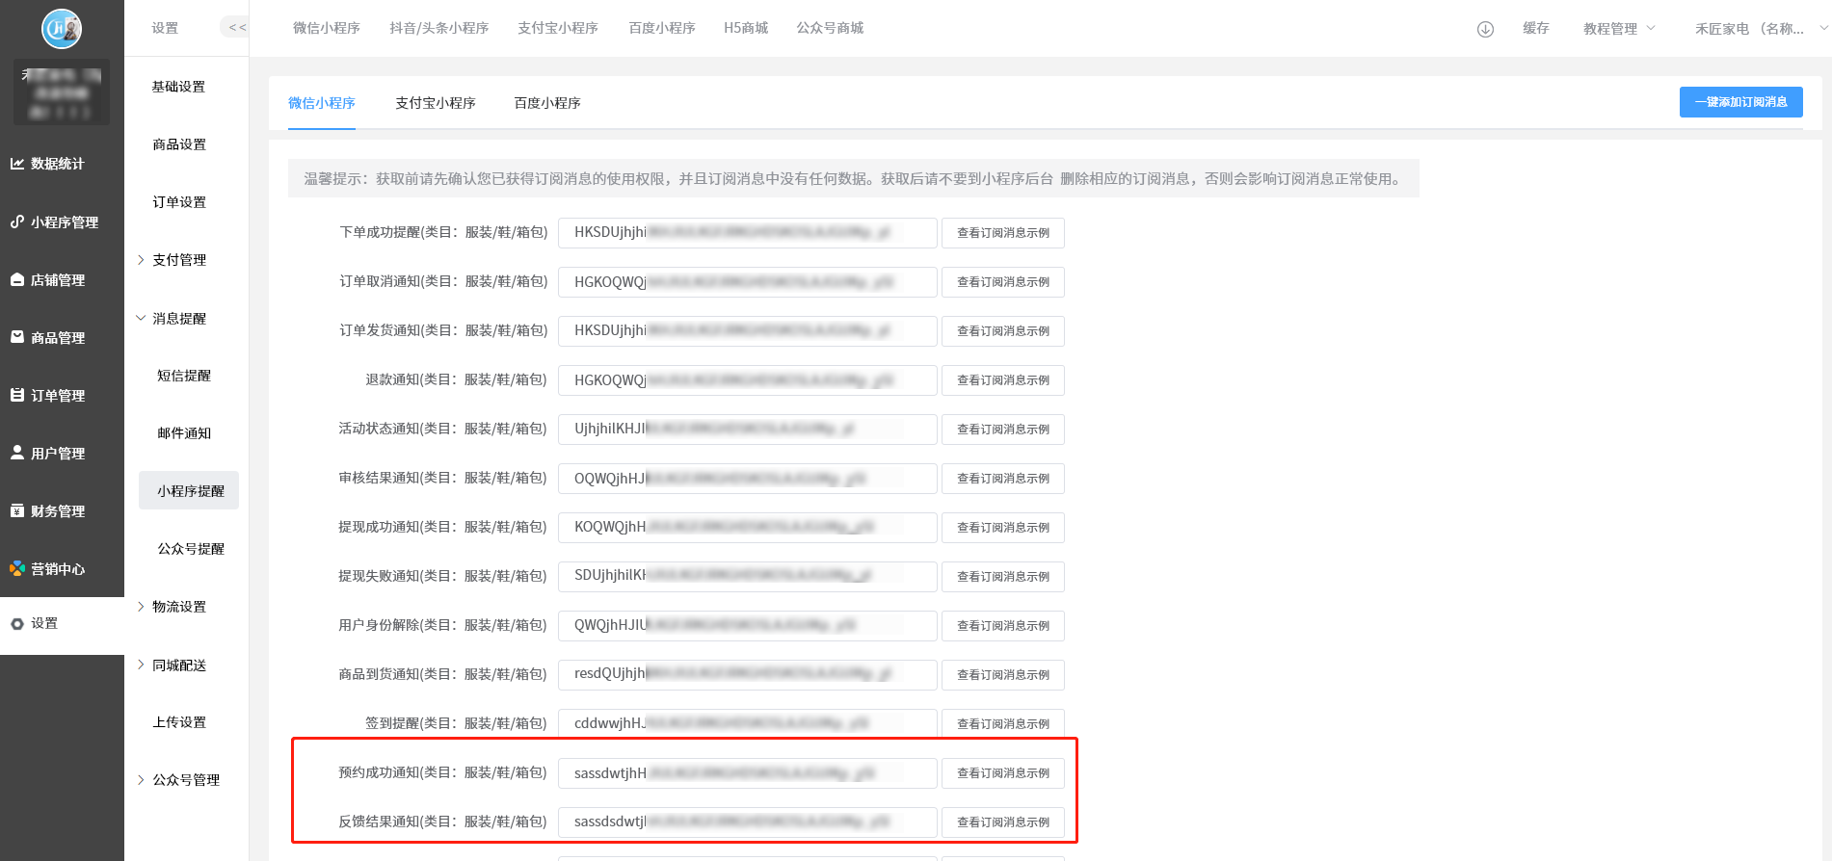Screen dimensions: 1832x861
Task: Open 商品设置 in the settings menu
Action: pos(179,144)
